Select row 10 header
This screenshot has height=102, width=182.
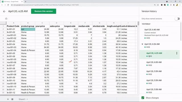[x=3, y=53]
